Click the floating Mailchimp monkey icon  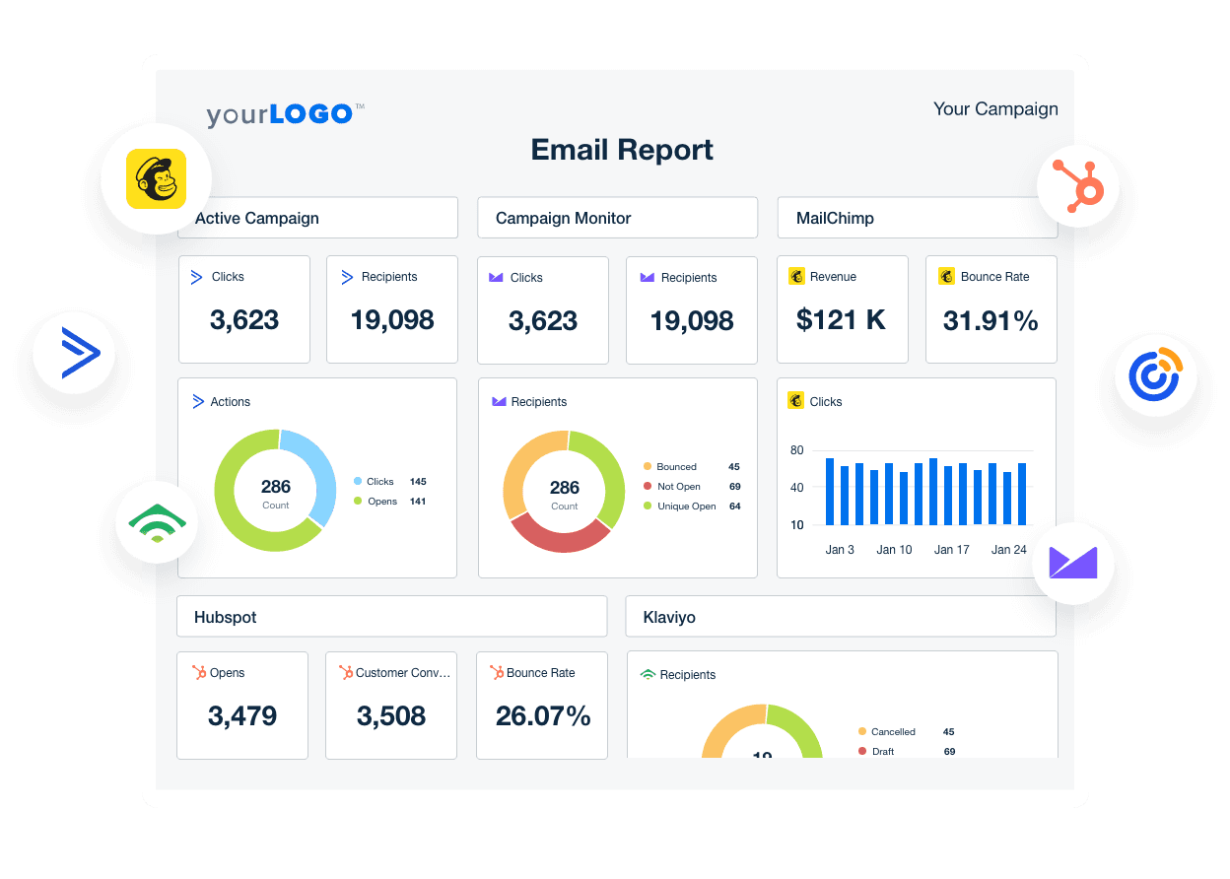pos(158,178)
